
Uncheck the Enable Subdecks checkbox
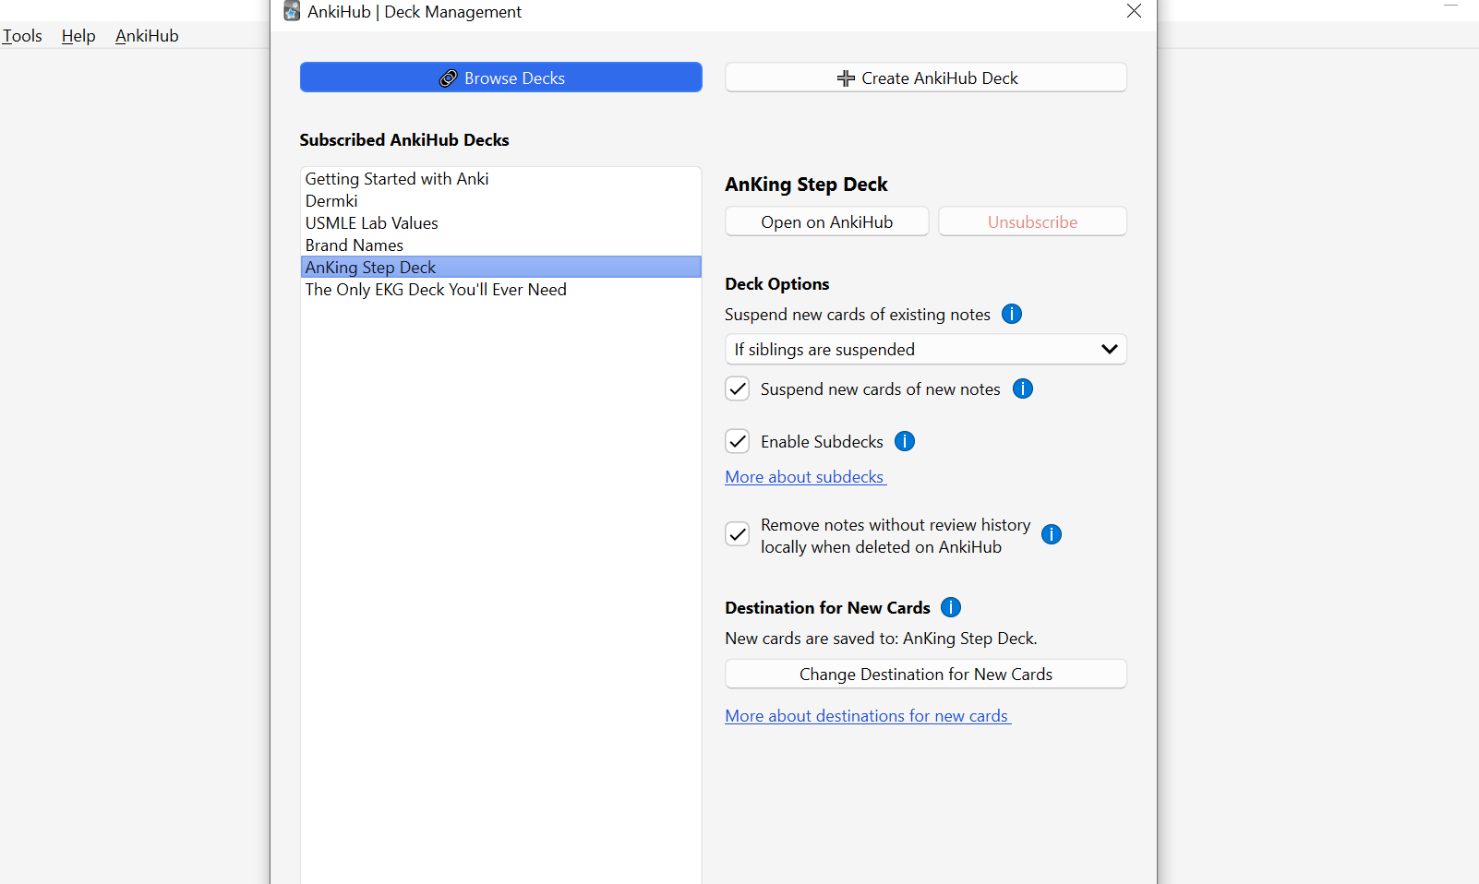pos(738,441)
